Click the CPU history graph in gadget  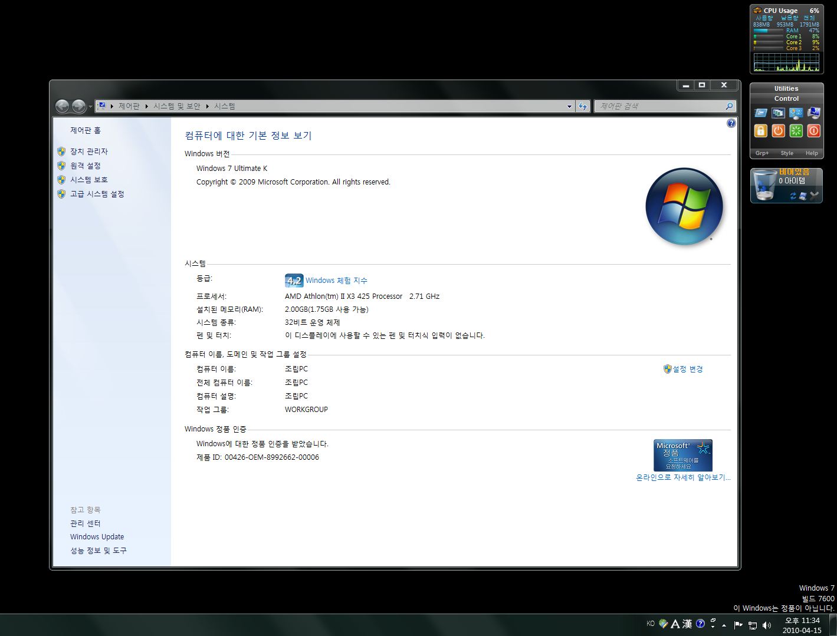click(x=786, y=62)
